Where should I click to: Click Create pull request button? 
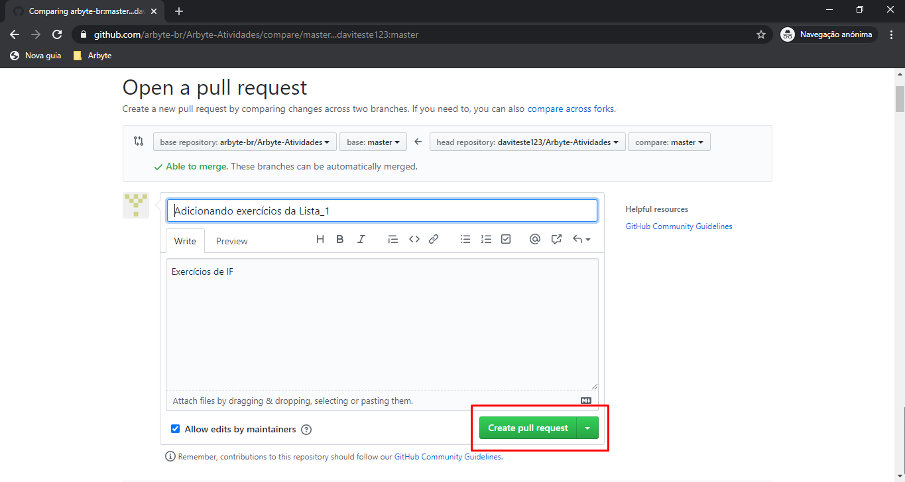pos(528,428)
